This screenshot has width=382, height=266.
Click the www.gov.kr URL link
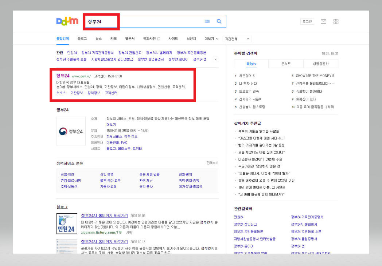[81, 76]
